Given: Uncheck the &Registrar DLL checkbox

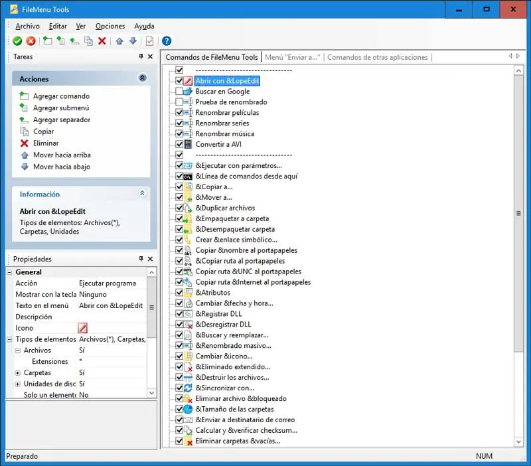Looking at the screenshot, I should coord(179,314).
